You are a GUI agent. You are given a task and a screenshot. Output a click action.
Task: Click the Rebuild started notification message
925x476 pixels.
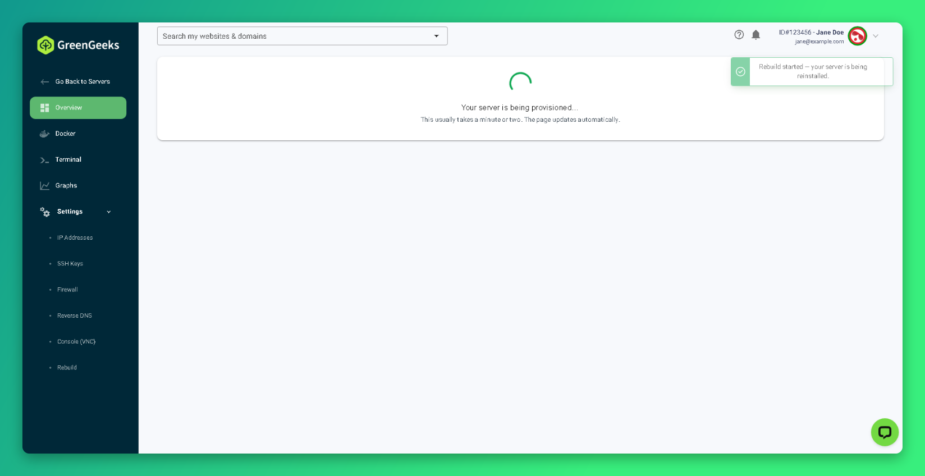tap(813, 71)
